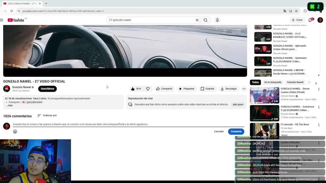
Task: Open options for recommended Guitarrazo video
Action: (x=319, y=107)
